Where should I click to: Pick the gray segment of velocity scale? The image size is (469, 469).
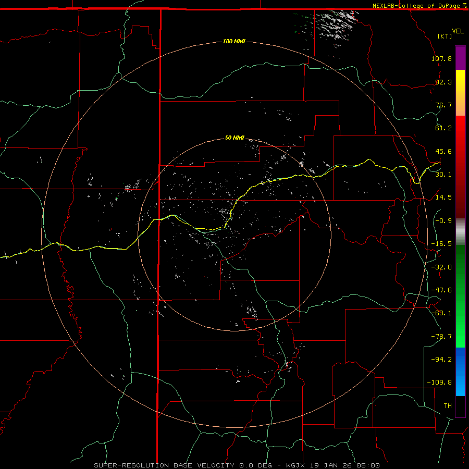click(x=460, y=232)
